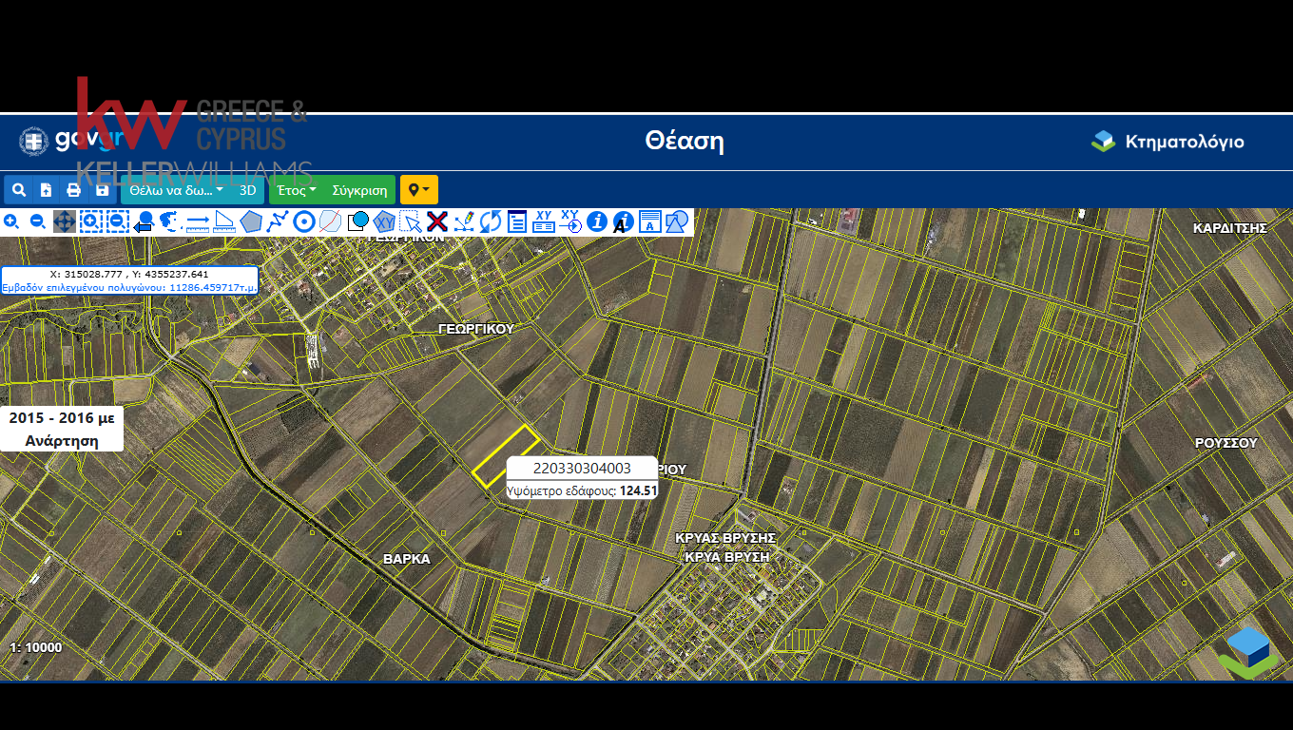Click the print map icon
This screenshot has width=1293, height=730.
point(74,190)
